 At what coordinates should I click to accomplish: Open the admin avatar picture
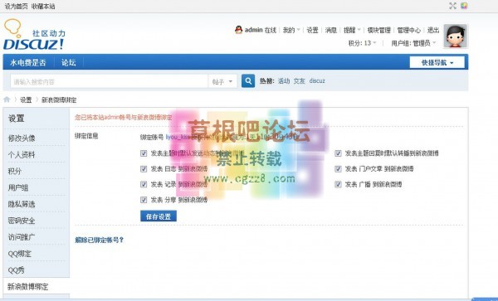455,36
